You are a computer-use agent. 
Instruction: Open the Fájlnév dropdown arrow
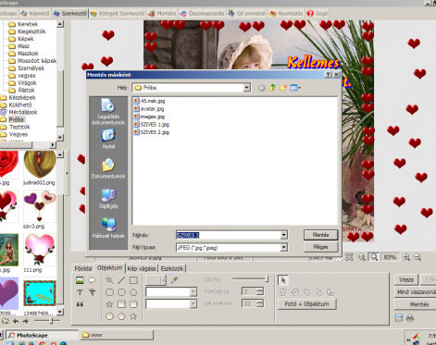click(284, 235)
